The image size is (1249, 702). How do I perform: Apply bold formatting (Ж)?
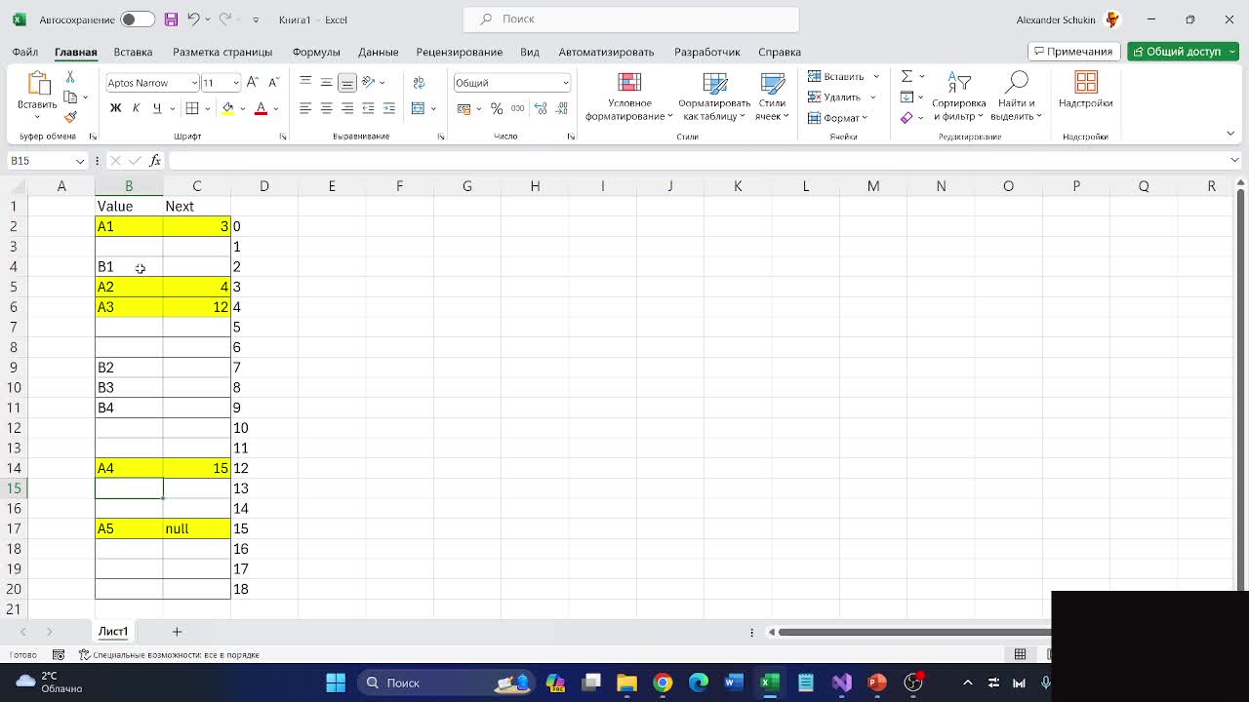(115, 108)
